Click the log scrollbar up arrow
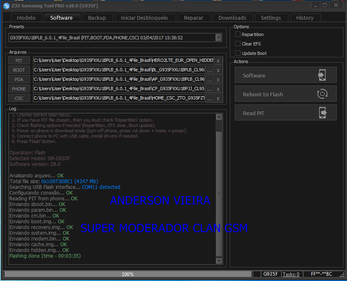The width and height of the screenshot is (347, 281). point(219,117)
